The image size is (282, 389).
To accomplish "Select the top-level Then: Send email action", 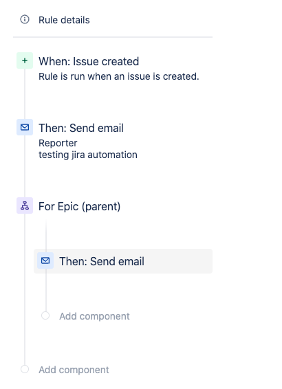I will click(x=81, y=128).
